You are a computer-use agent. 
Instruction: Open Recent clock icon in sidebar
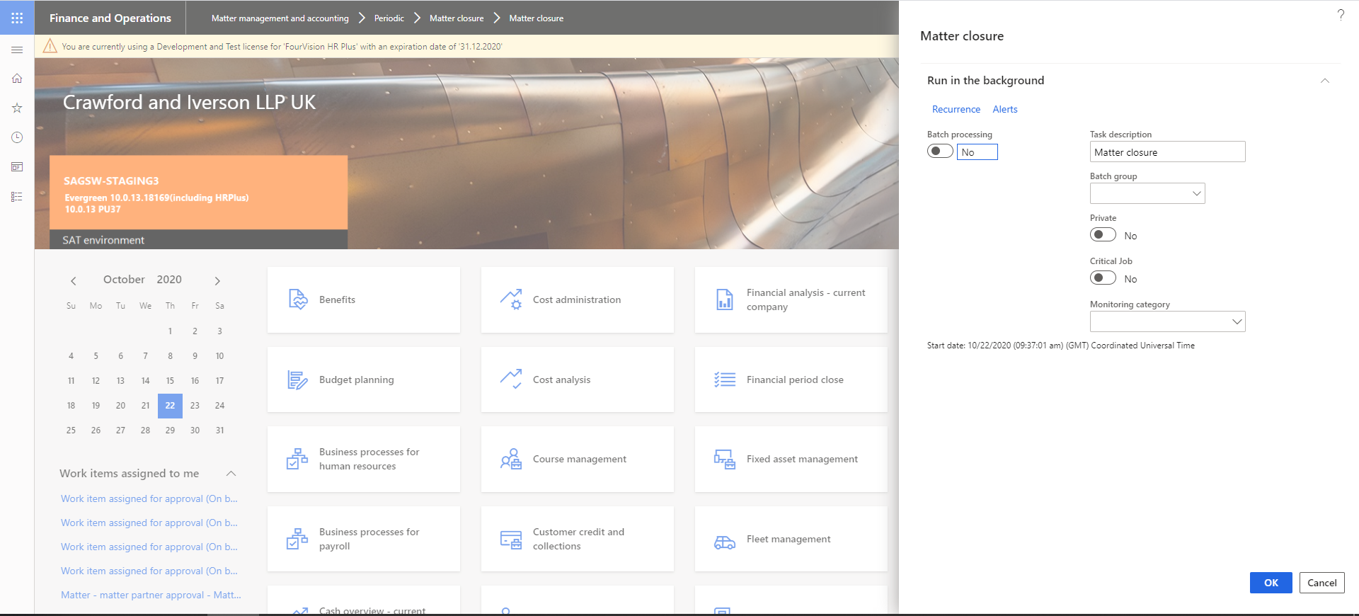click(17, 137)
